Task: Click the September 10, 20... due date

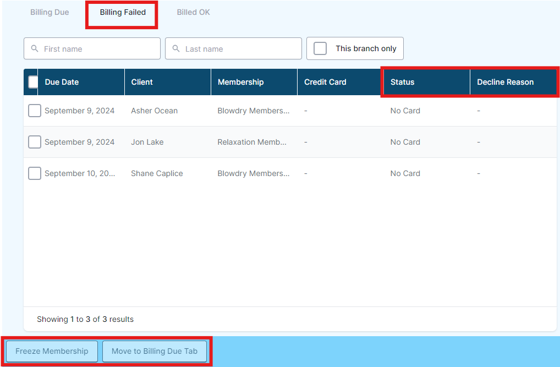Action: click(80, 173)
